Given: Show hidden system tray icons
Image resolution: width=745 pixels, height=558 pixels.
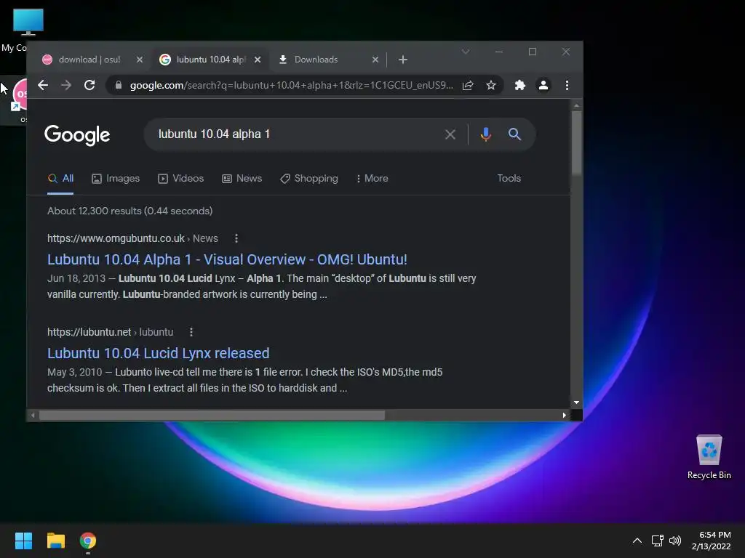Looking at the screenshot, I should pos(637,541).
